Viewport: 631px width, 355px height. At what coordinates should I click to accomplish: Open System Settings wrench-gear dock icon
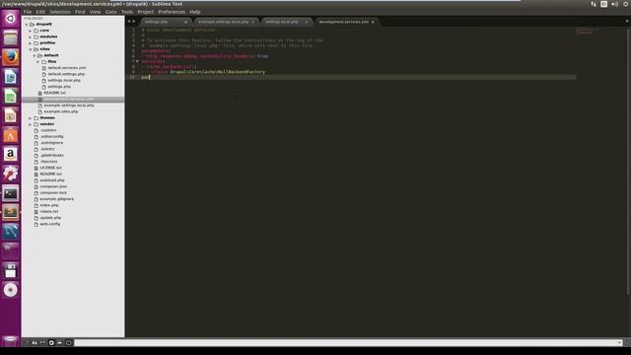[11, 174]
